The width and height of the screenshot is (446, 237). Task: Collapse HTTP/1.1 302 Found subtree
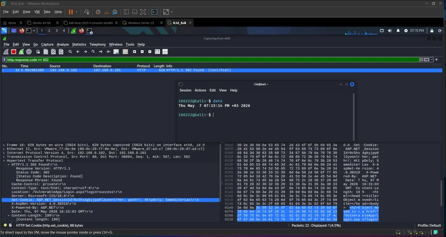click(9, 165)
